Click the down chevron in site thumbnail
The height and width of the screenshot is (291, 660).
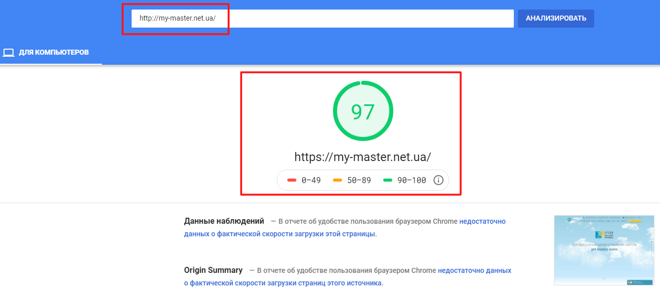coord(604,277)
